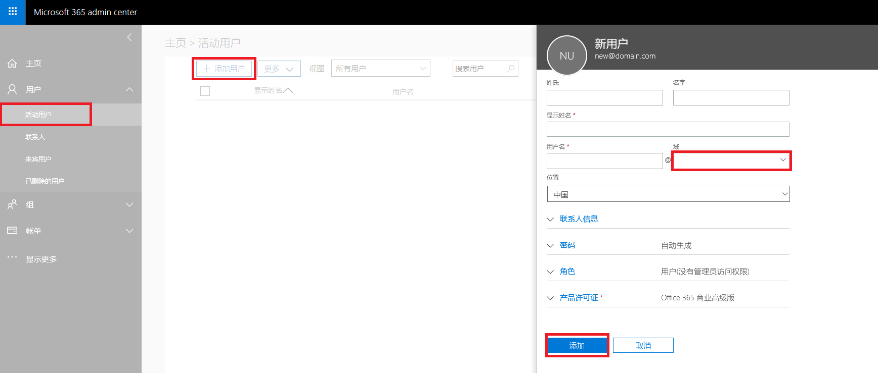Screen dimensions: 878x373
Task: Click the 搜索用户 search box
Action: [x=486, y=69]
